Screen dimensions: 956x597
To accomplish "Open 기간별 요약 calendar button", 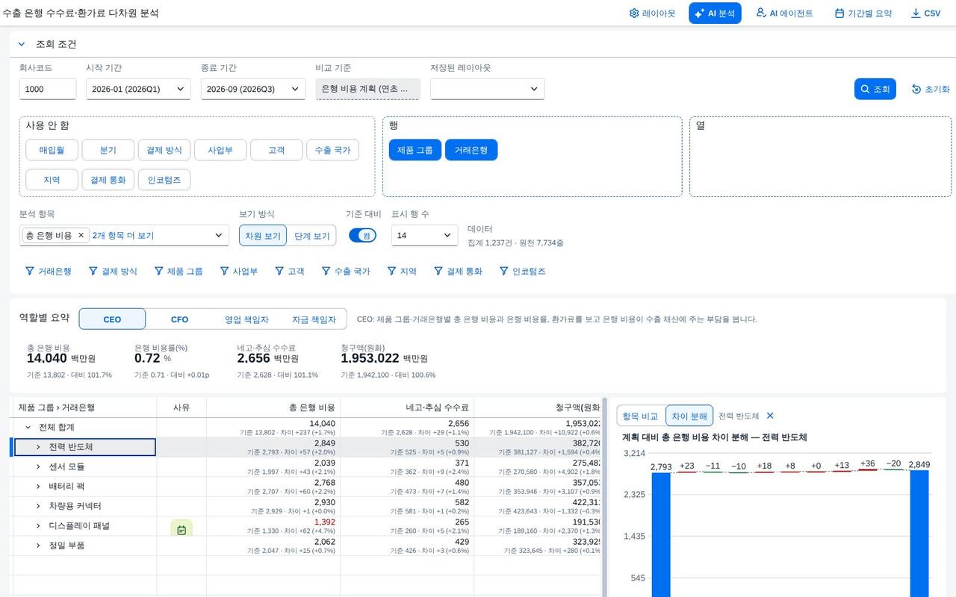I will [x=863, y=13].
